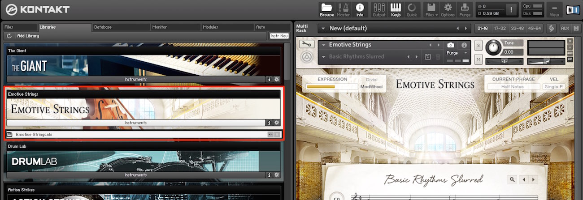
Task: Solo the Emotive Strings instrument
Action: coord(478,45)
